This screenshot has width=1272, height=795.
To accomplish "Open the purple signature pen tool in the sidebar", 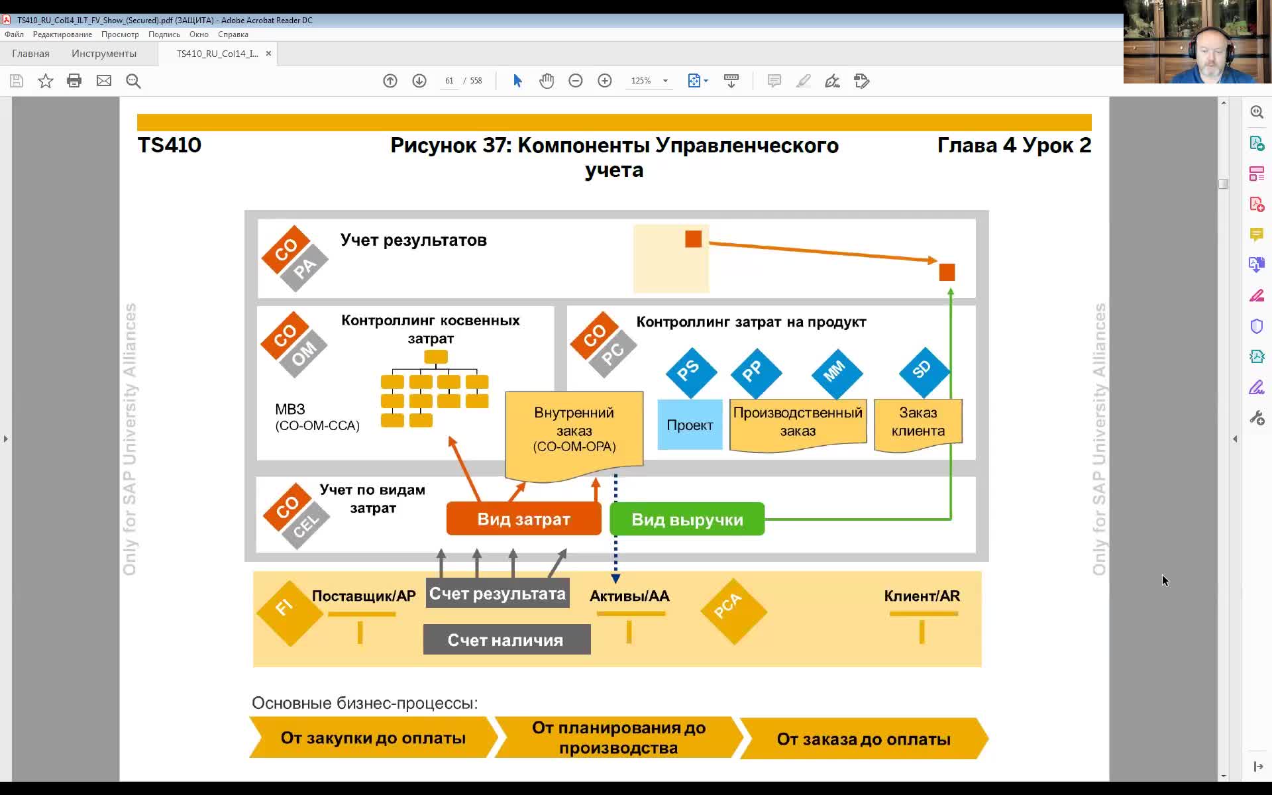I will tap(1257, 388).
